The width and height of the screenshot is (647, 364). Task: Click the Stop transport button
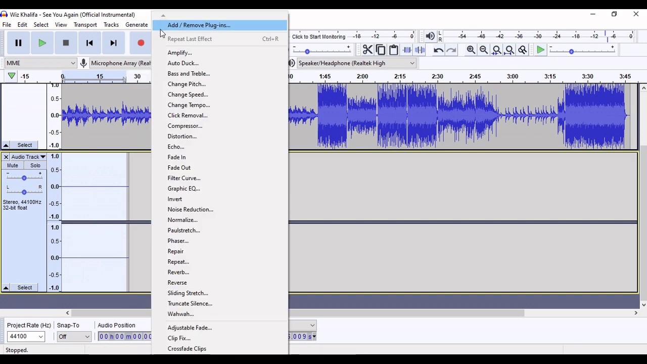[66, 43]
